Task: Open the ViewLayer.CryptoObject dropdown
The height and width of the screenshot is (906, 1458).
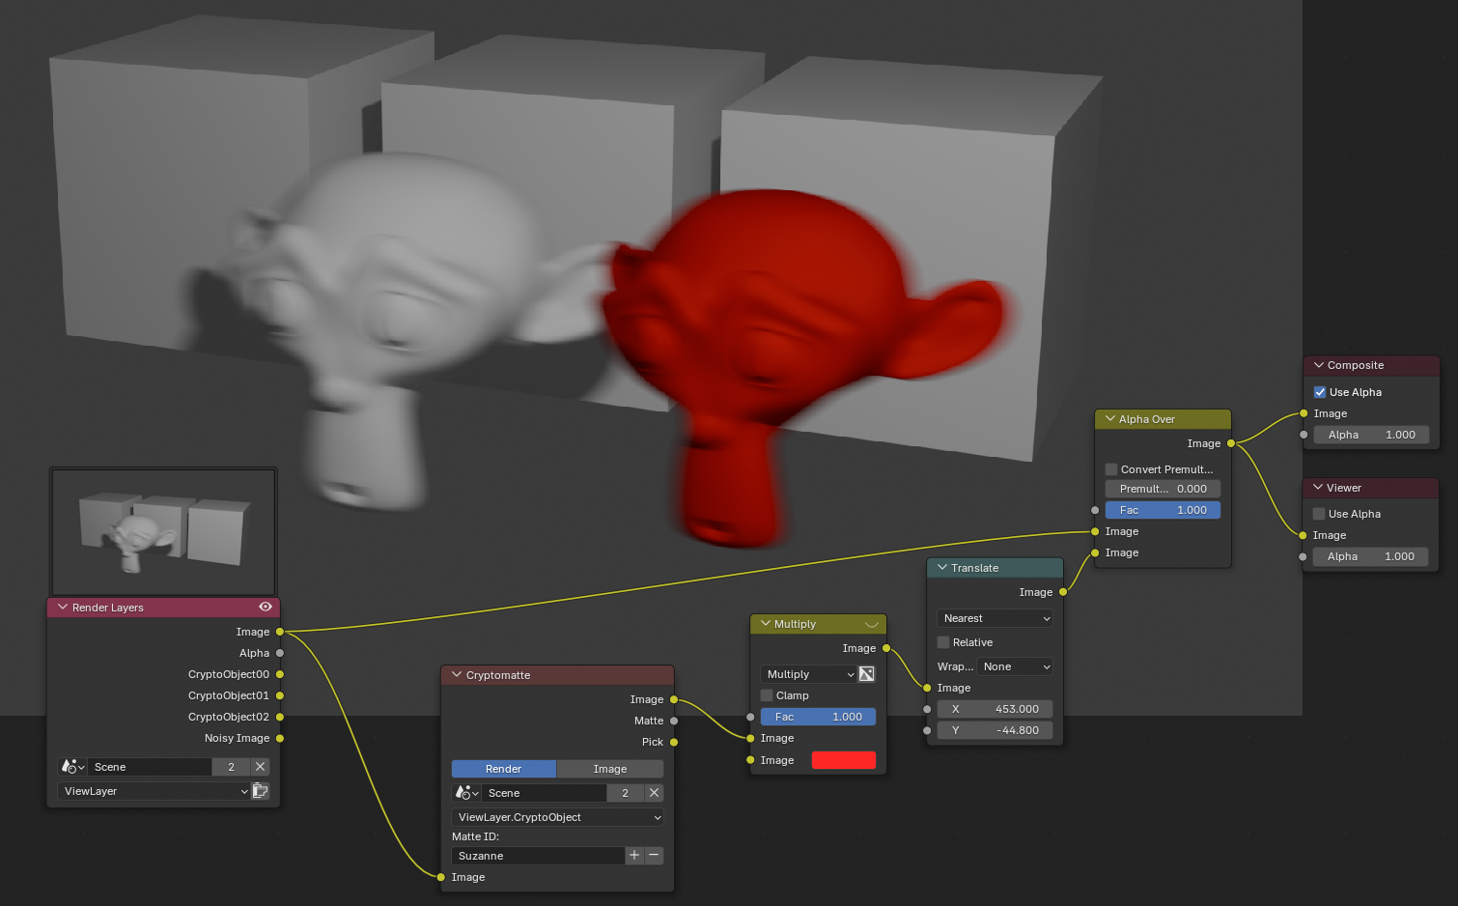Action: [x=557, y=816]
